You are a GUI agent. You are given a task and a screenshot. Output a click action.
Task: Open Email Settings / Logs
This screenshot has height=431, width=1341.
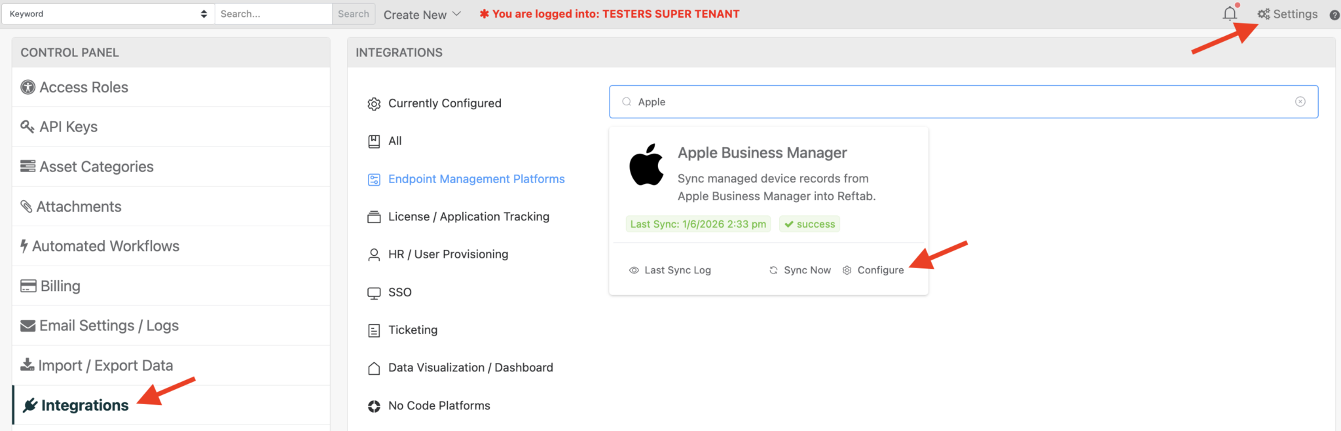pos(171,326)
